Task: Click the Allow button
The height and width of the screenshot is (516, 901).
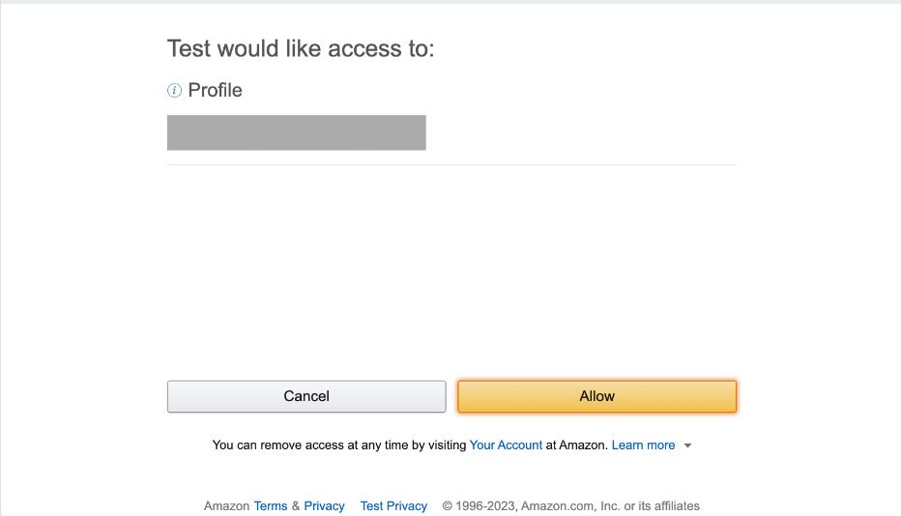Action: (597, 396)
